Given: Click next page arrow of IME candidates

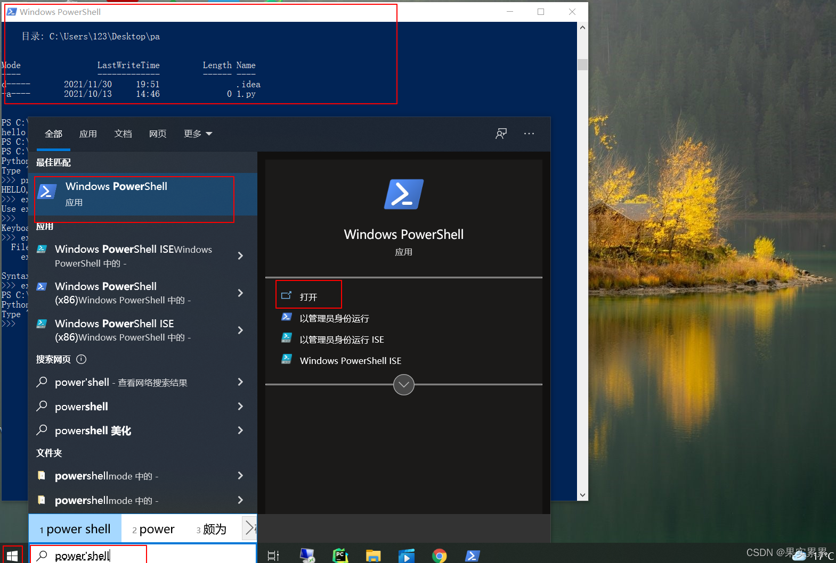Looking at the screenshot, I should tap(249, 529).
